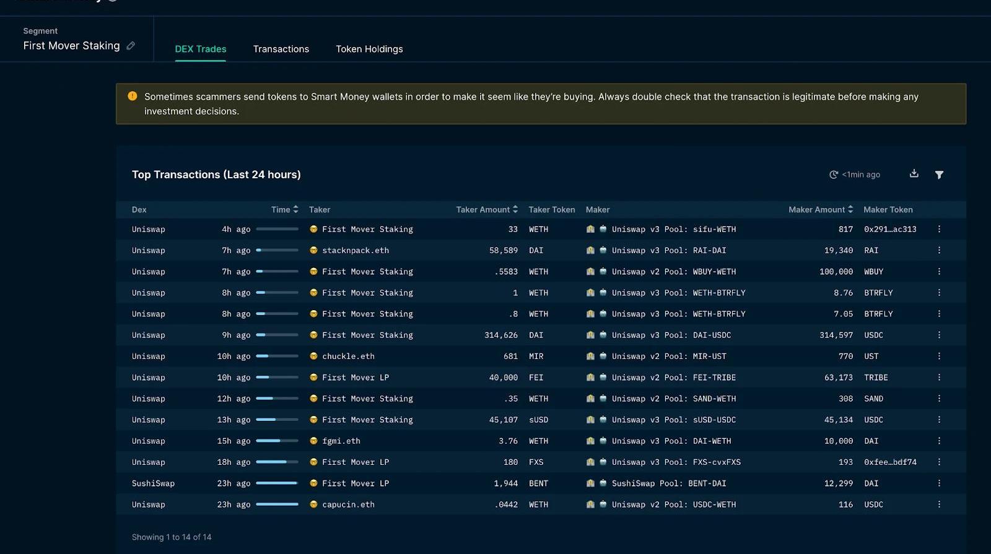The height and width of the screenshot is (554, 991).
Task: Sort by the Maker Amount column
Action: (x=821, y=210)
